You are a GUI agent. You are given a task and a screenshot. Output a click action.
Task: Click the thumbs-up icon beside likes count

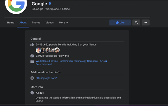pos(32,45)
